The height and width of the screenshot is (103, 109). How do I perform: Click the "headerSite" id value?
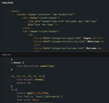(x=66, y=14)
